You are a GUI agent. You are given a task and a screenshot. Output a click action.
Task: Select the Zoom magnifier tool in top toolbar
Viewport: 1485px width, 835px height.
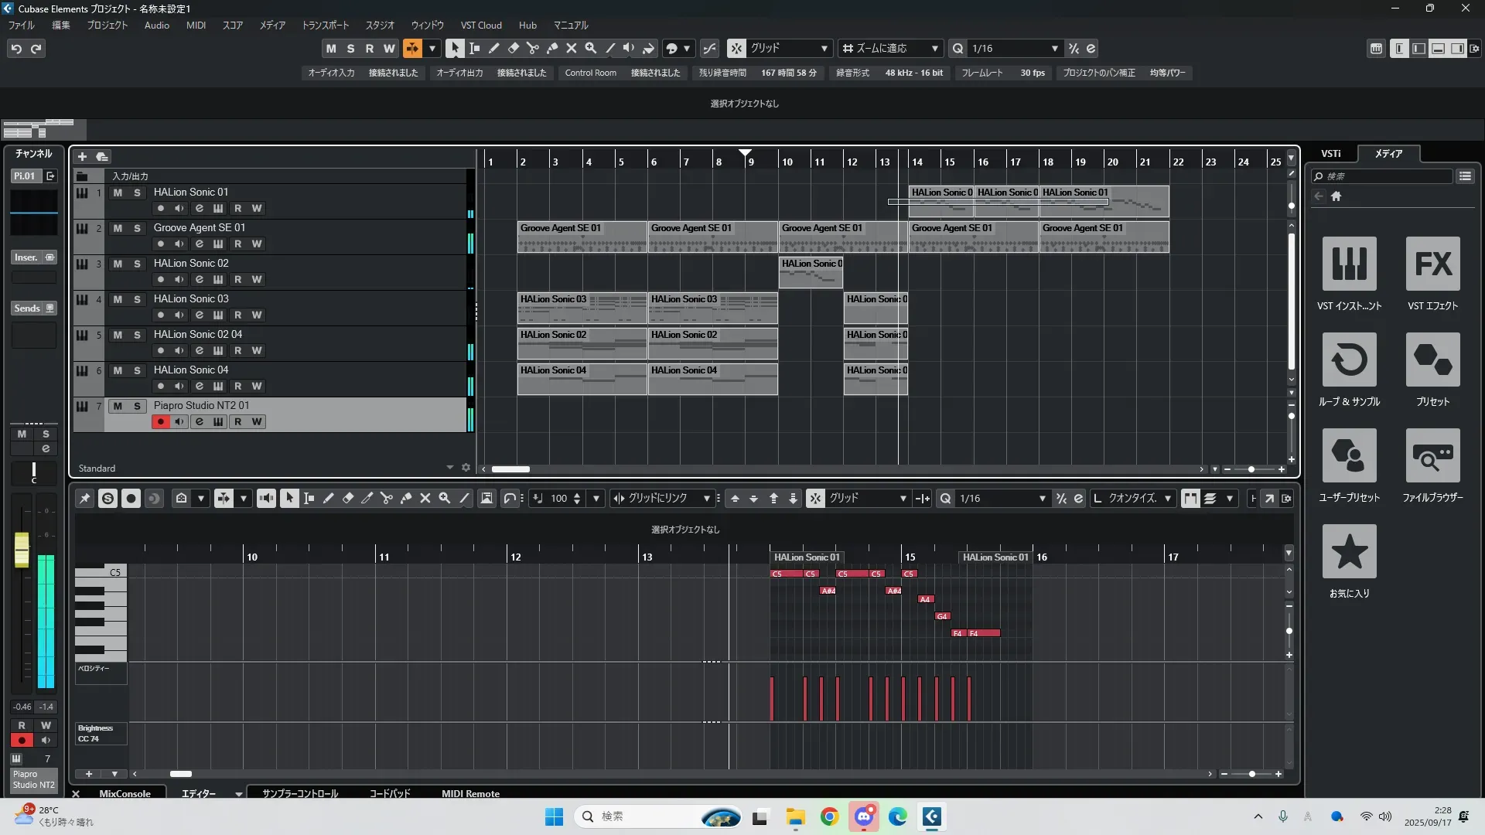click(x=590, y=48)
